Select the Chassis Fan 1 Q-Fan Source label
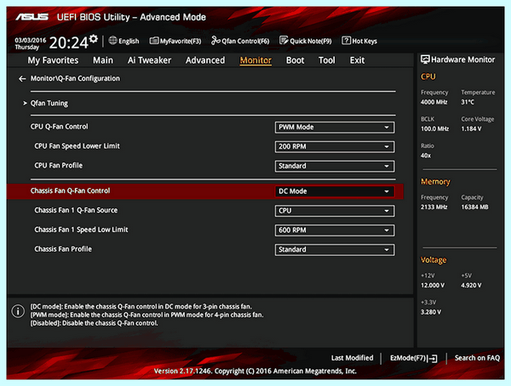Viewport: 511px width, 386px height. (76, 210)
